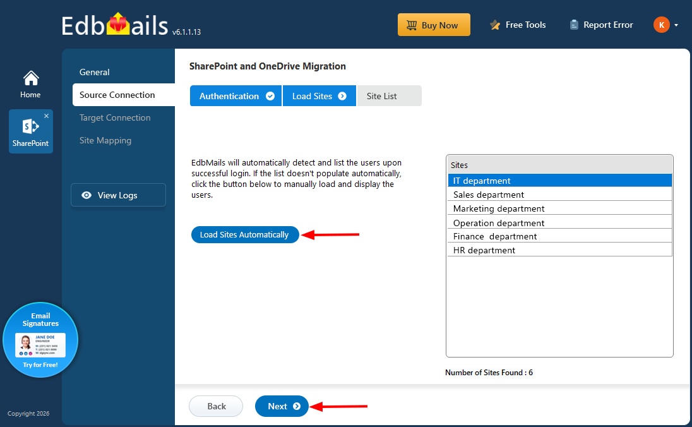Viewport: 692px width, 427px height.
Task: Expand the account dropdown arrow
Action: tap(676, 25)
